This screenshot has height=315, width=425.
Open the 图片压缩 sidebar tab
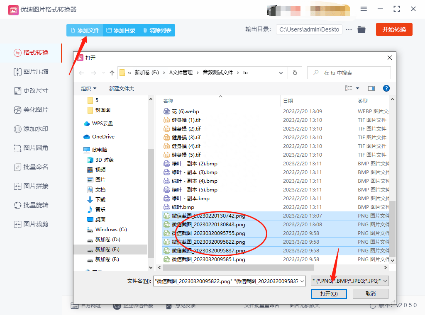31,72
